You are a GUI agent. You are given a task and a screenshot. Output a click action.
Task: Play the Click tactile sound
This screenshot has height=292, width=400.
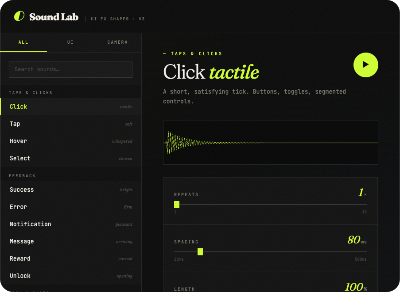pos(365,65)
